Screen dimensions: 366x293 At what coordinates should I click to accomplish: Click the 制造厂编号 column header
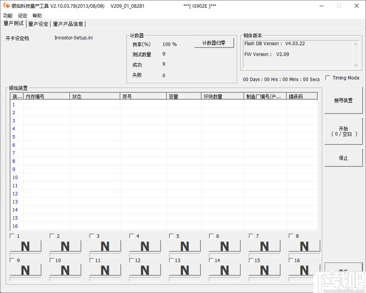click(x=265, y=96)
